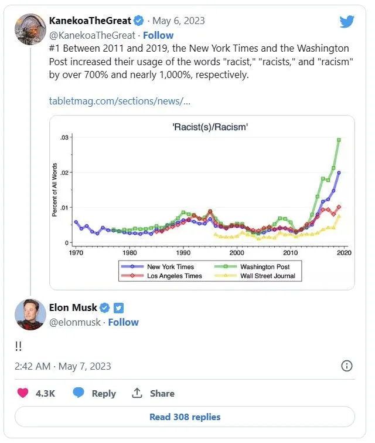Click the Read 308 replies button
This screenshot has height=443, width=375.
point(185,417)
